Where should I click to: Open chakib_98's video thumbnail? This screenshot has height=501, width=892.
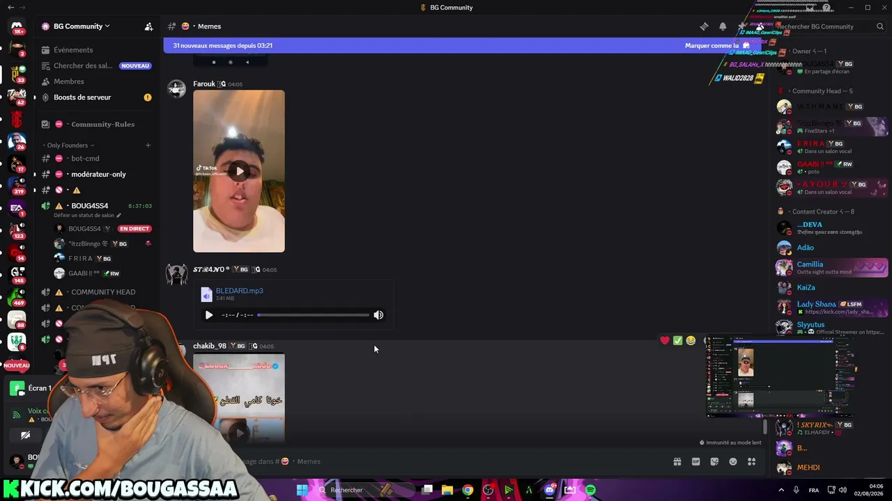pos(239,398)
